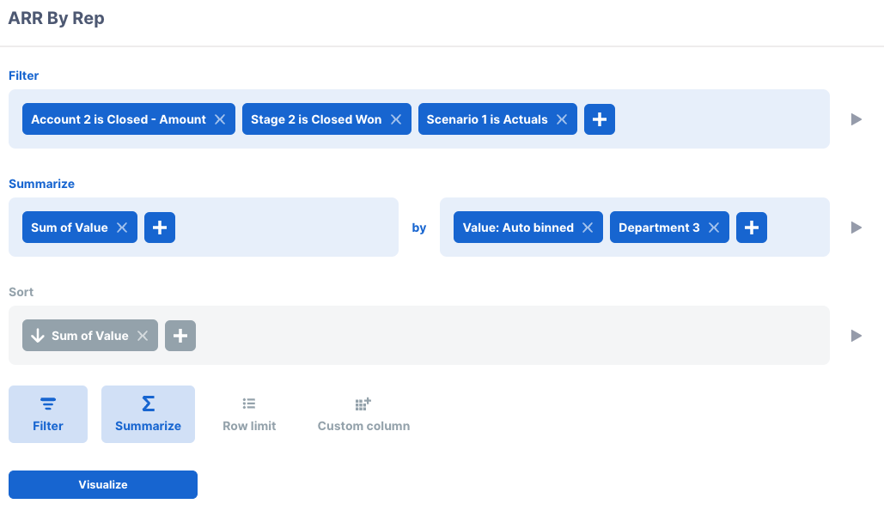Preview results of the Summarize step
The image size is (884, 510).
coord(856,227)
